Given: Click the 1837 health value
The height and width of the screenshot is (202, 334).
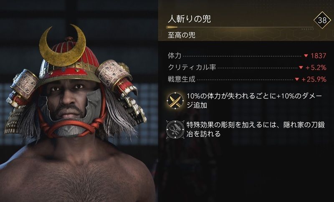Looking at the screenshot, I should pos(319,56).
